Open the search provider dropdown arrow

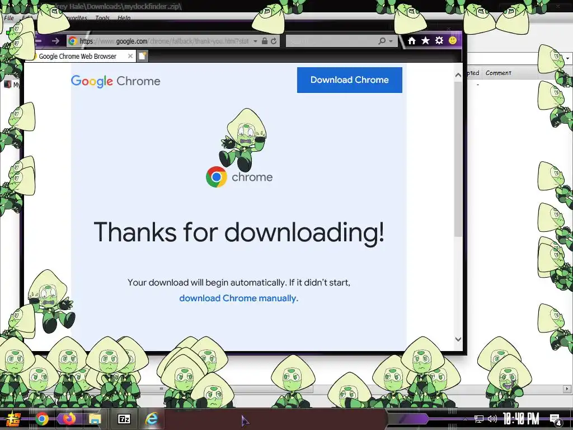tap(391, 41)
